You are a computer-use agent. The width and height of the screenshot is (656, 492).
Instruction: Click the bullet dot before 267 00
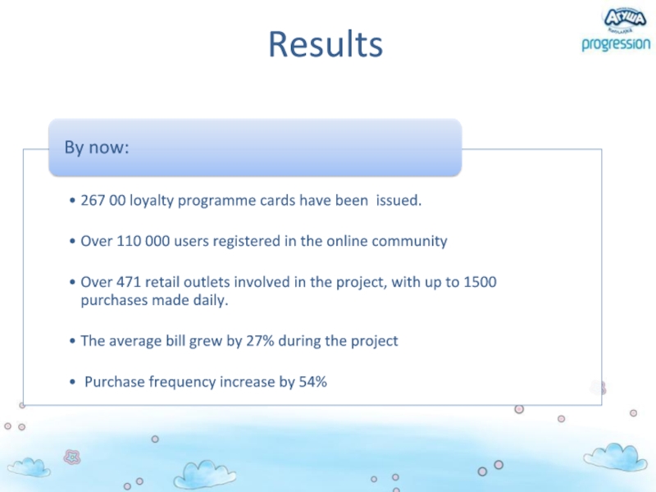point(72,201)
